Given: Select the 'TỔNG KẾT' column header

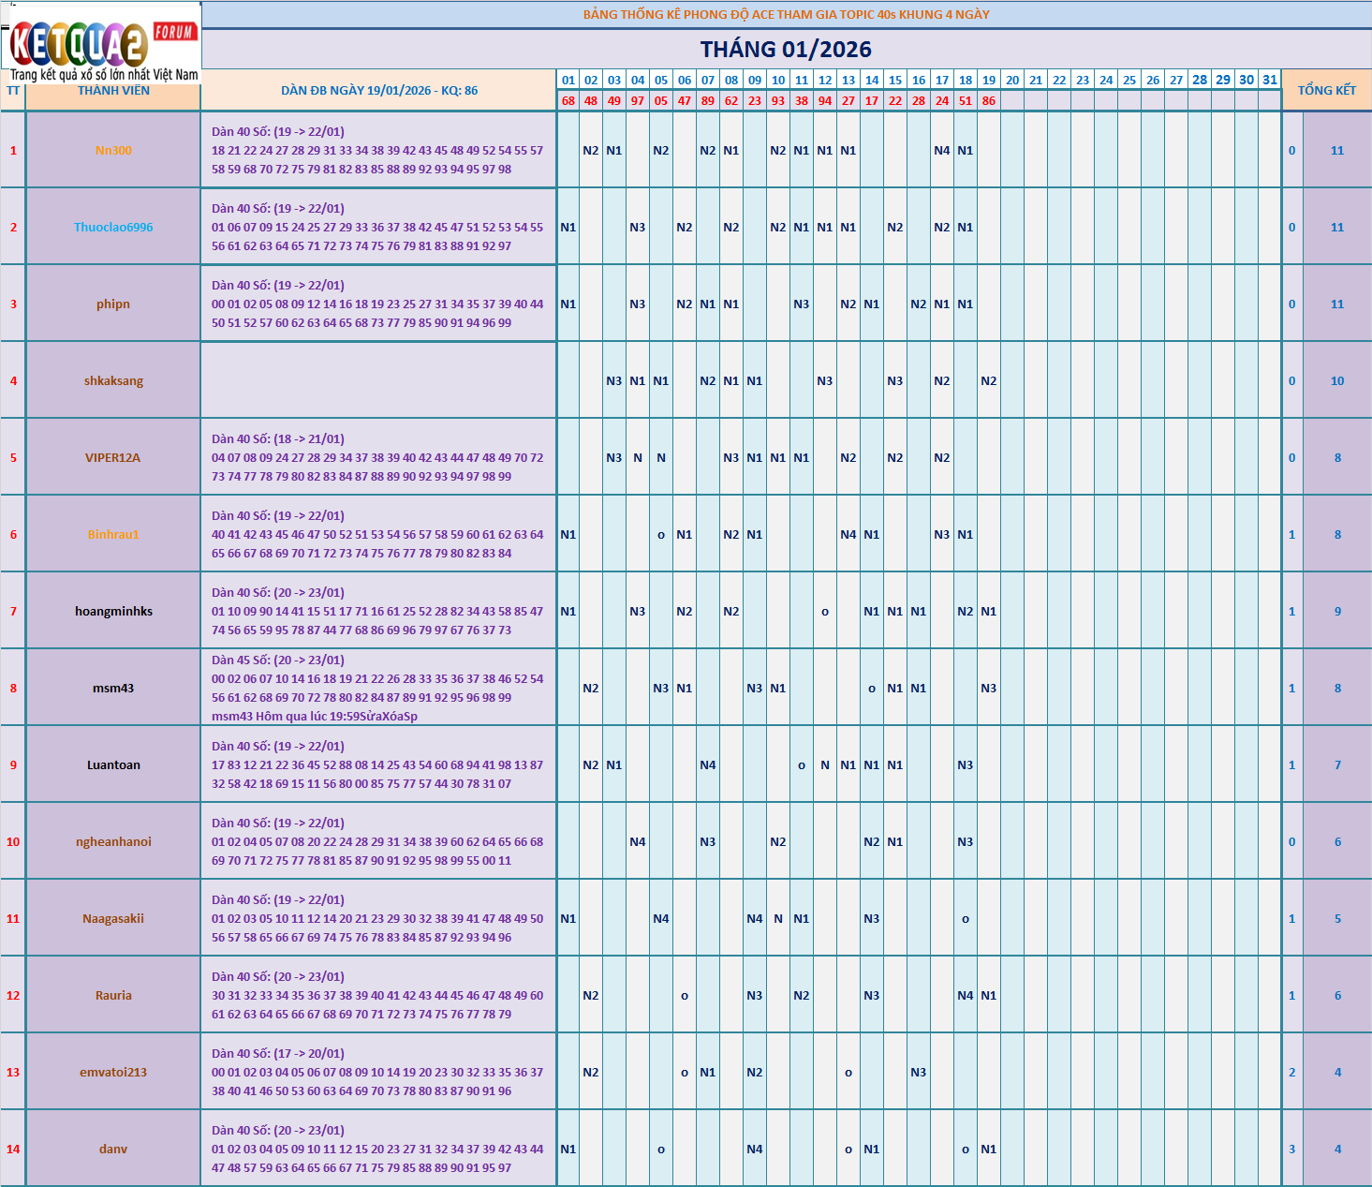Looking at the screenshot, I should pos(1326,91).
